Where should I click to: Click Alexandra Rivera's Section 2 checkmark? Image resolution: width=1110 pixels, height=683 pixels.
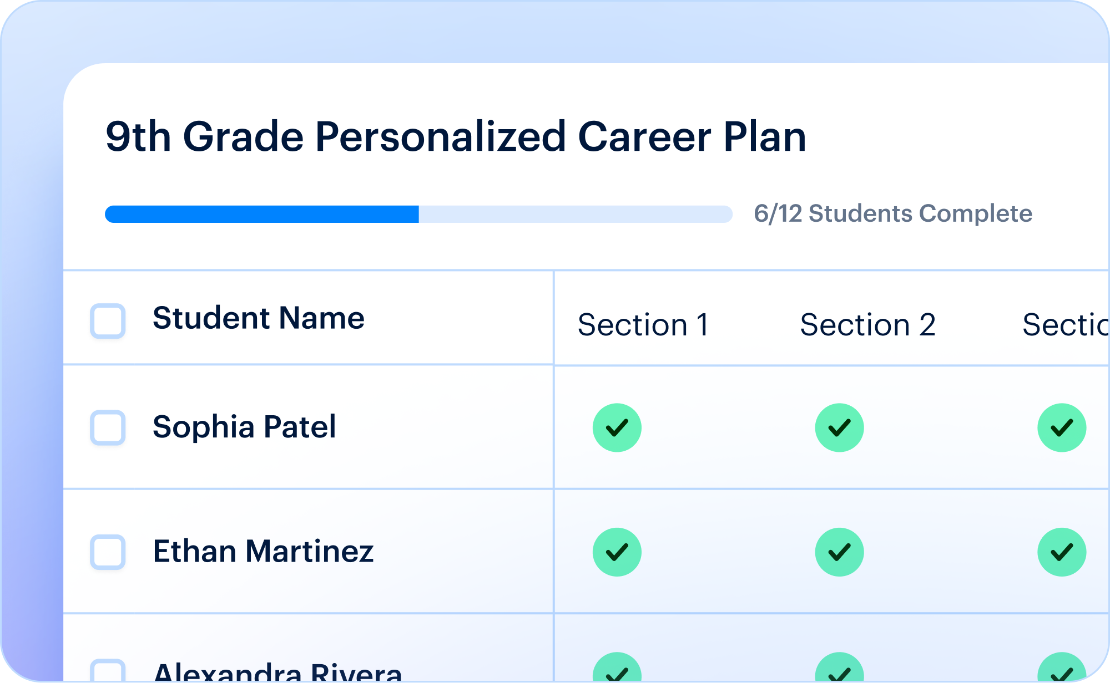(x=839, y=667)
